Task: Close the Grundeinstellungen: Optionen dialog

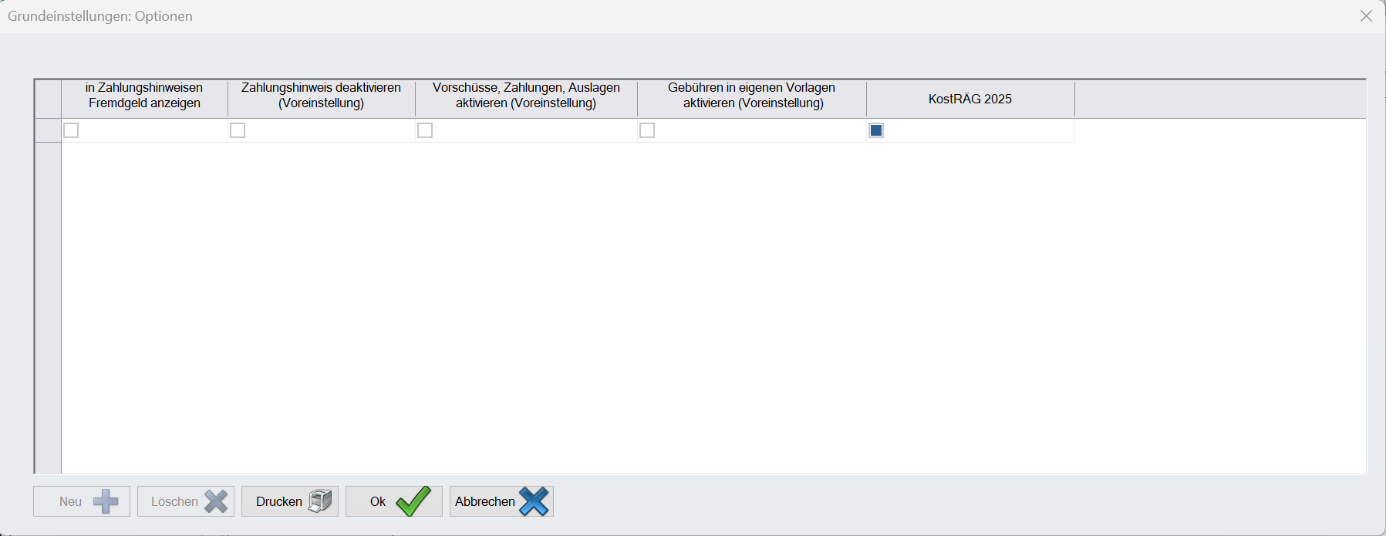Action: coord(1366,16)
